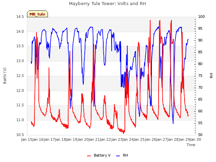Click the chart title 'Mayberry Tule Tower: Volts and RH'
The width and height of the screenshot is (216, 162).
click(x=107, y=4)
